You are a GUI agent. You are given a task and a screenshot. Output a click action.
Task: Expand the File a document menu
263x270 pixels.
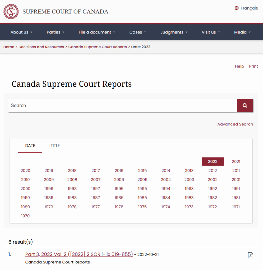[x=97, y=32]
